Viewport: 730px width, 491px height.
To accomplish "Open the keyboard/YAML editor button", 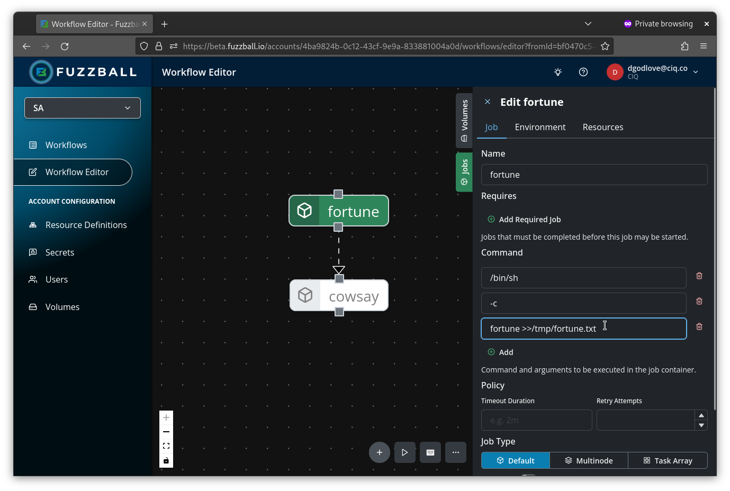I will pos(430,452).
